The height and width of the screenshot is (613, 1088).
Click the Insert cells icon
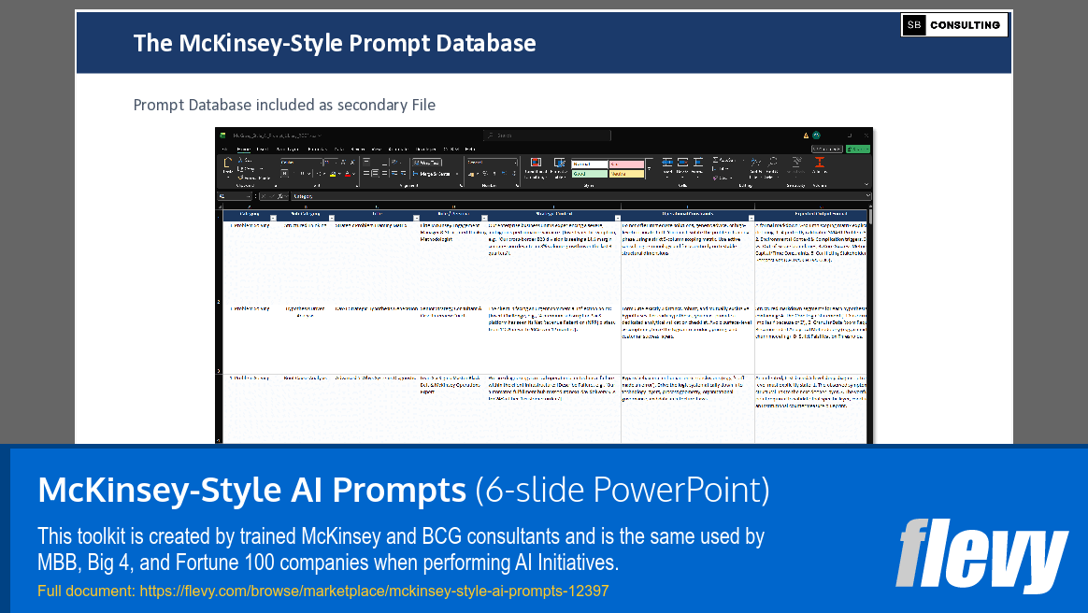[x=666, y=163]
